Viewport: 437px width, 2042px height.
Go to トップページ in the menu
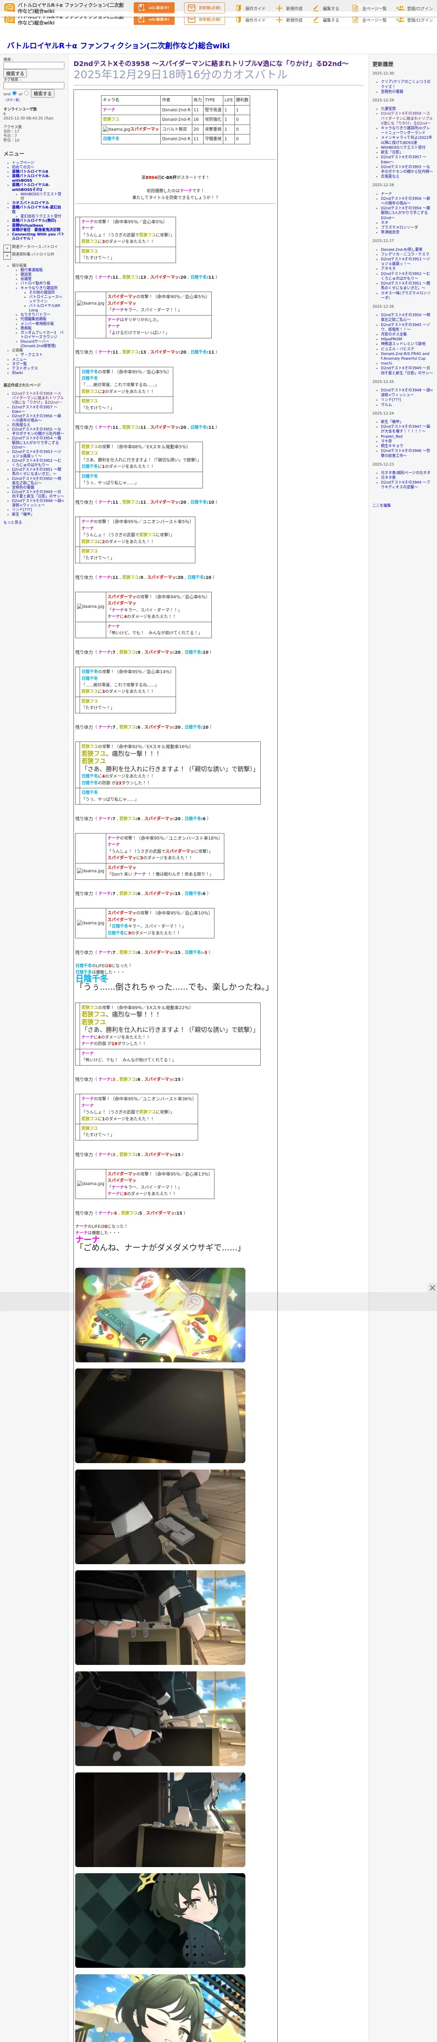click(x=23, y=162)
